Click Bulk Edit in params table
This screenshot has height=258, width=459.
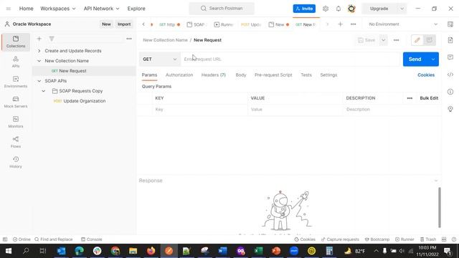429,98
